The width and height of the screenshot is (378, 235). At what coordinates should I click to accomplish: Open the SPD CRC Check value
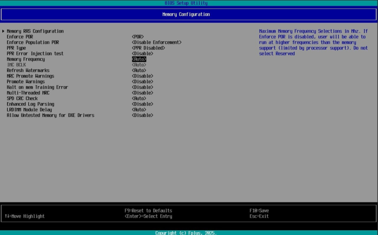pyautogui.click(x=139, y=98)
